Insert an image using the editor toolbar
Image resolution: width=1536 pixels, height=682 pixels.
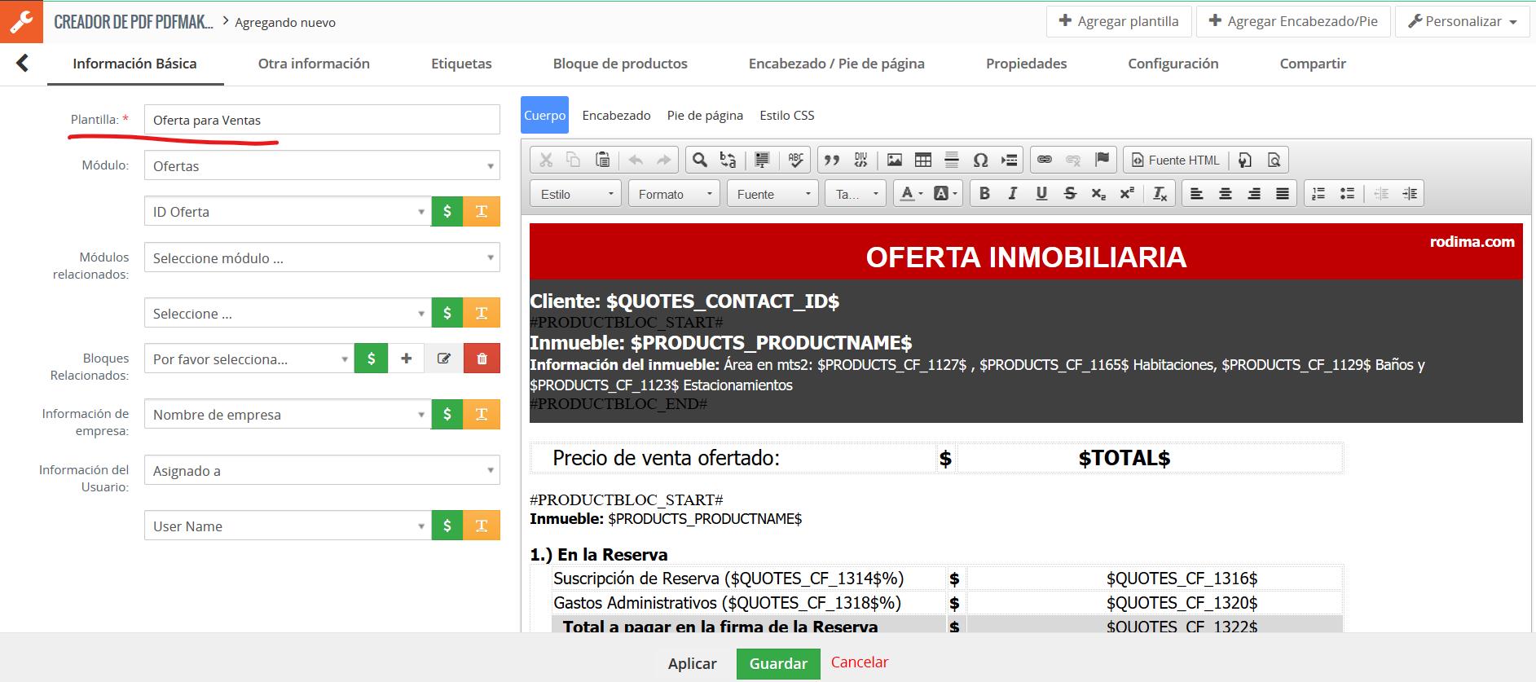tap(894, 160)
